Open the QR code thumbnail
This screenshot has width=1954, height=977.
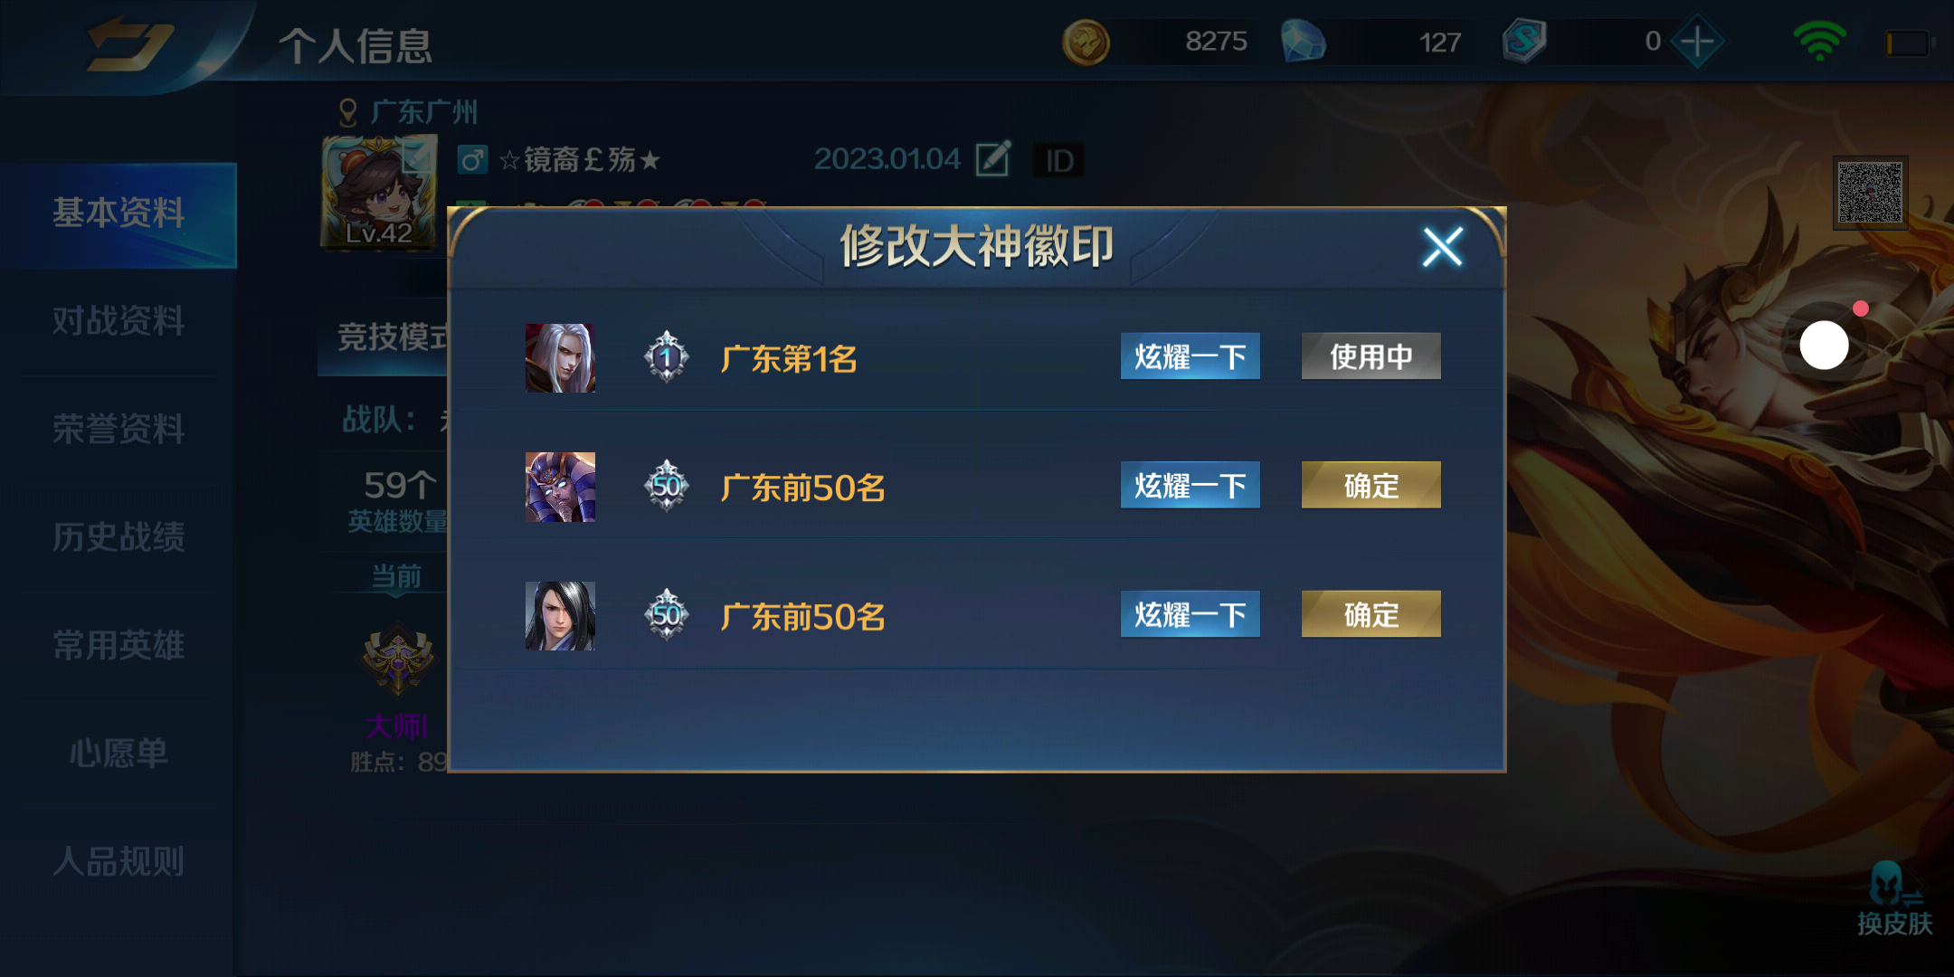1870,193
